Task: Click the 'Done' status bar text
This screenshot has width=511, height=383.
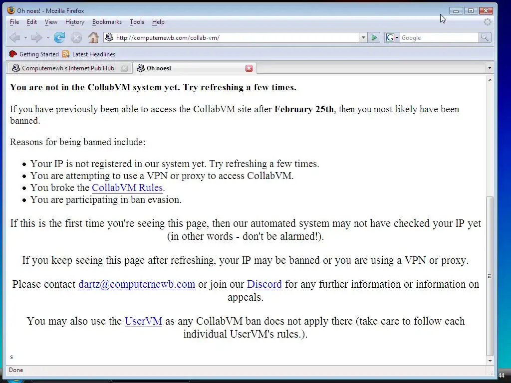Action: tap(16, 370)
